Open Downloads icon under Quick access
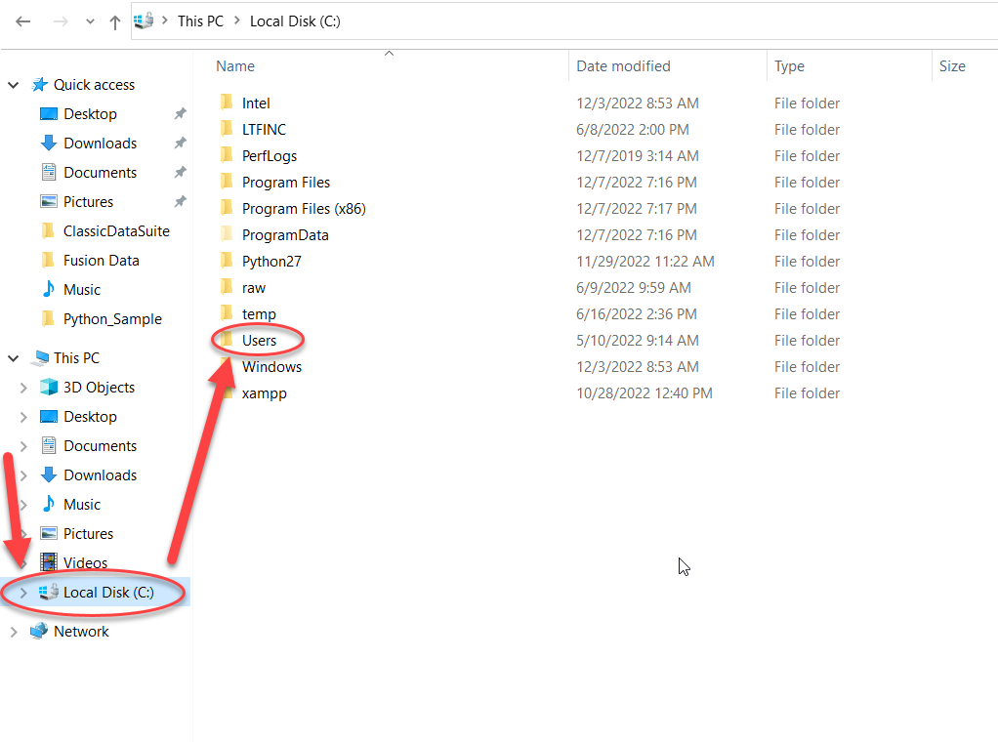998x742 pixels. tap(49, 144)
